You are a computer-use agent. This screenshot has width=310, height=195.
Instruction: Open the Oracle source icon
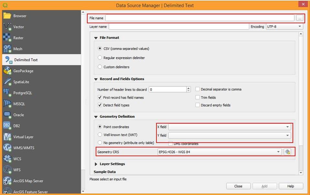[x=7, y=115]
